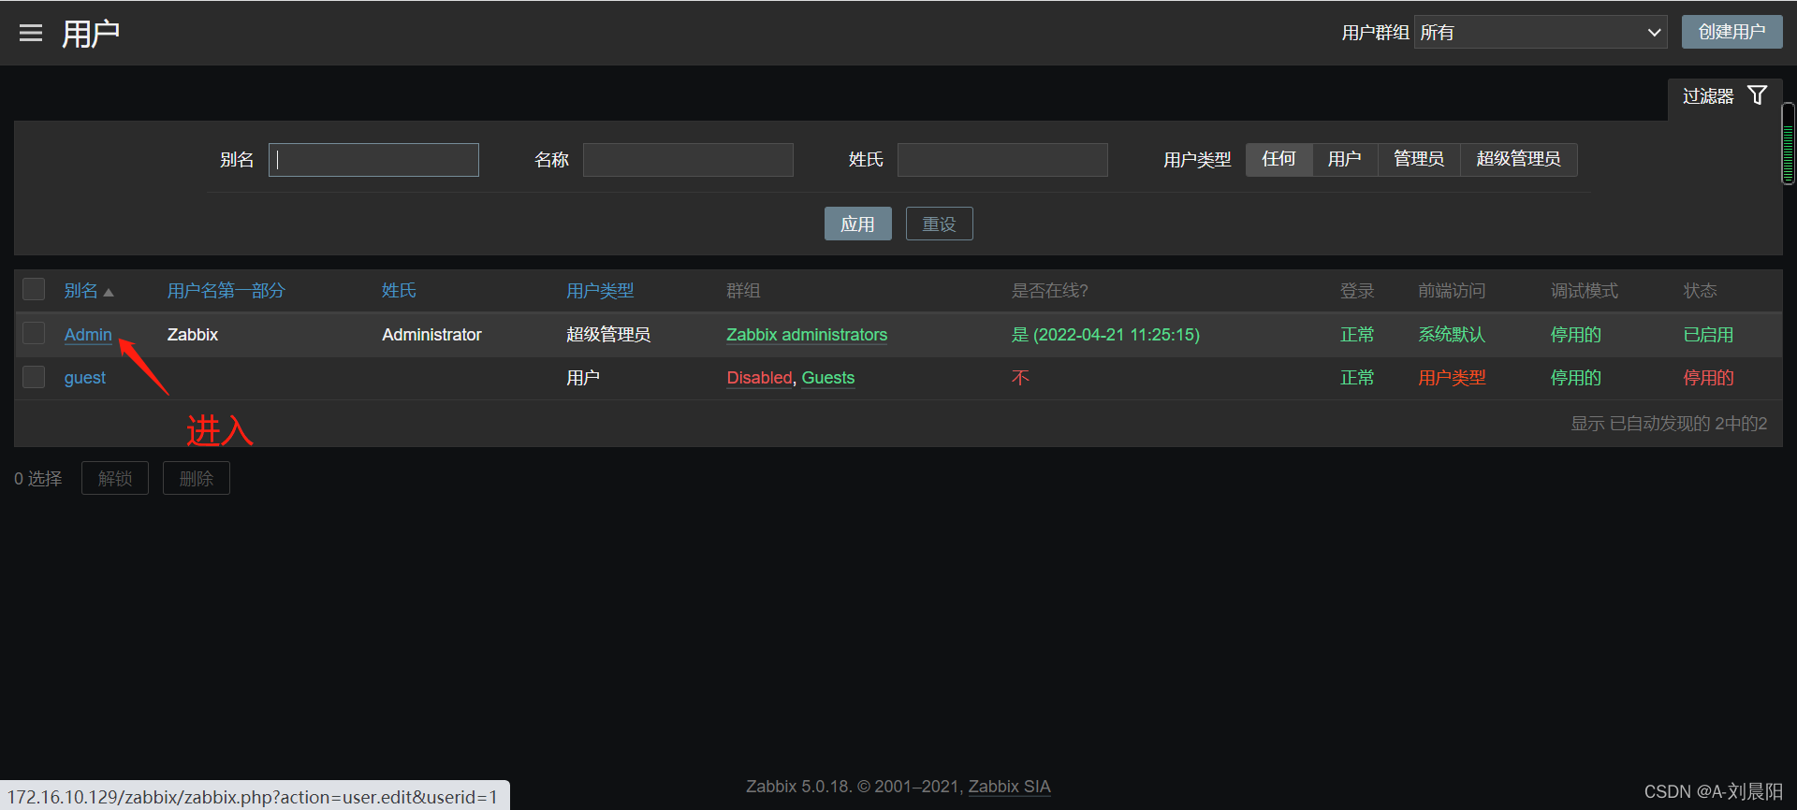Viewport: 1797px width, 810px height.
Task: Select the 任何 user type option
Action: pyautogui.click(x=1278, y=159)
